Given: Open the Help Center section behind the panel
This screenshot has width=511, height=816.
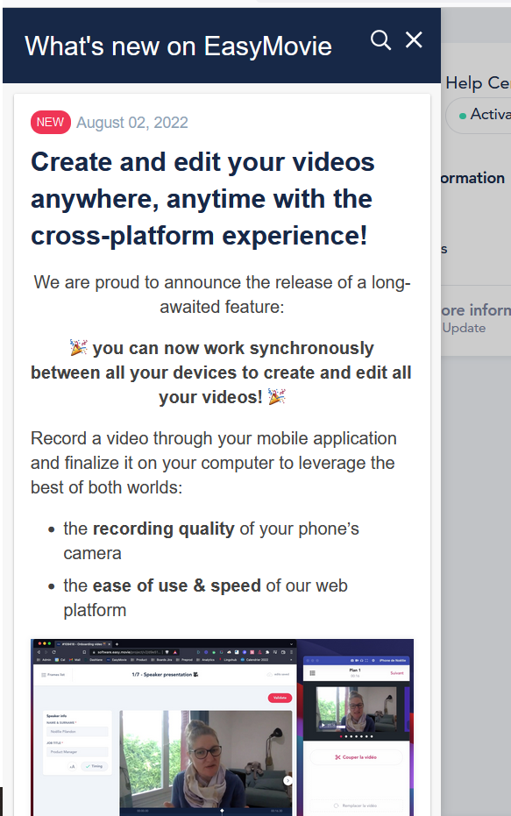Looking at the screenshot, I should click(x=478, y=82).
